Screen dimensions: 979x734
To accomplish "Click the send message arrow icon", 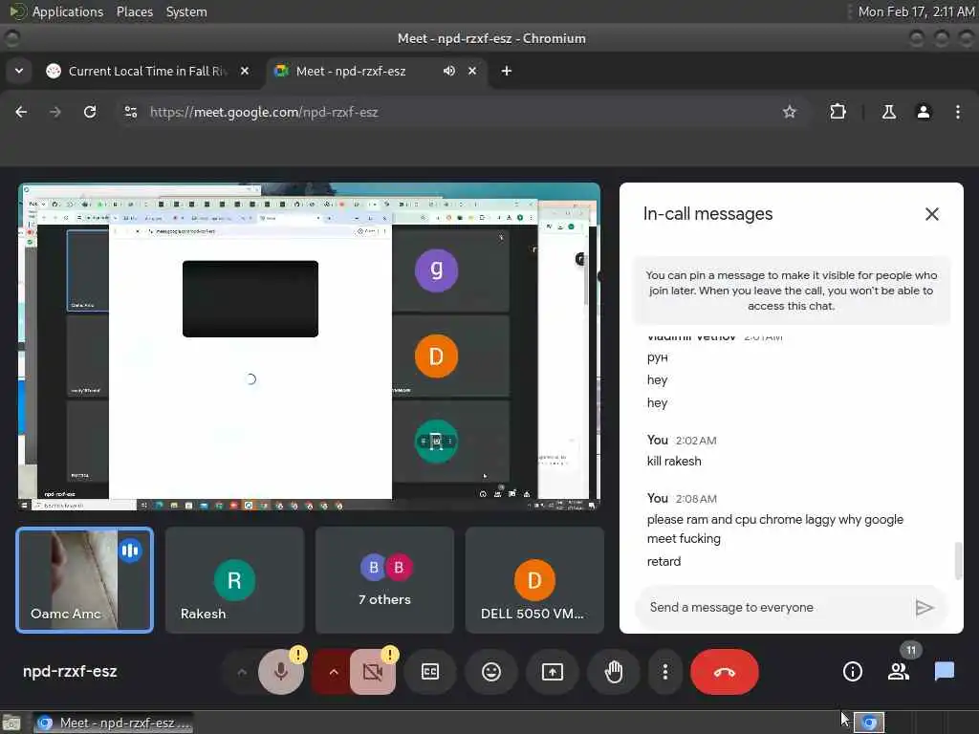I will 925,607.
